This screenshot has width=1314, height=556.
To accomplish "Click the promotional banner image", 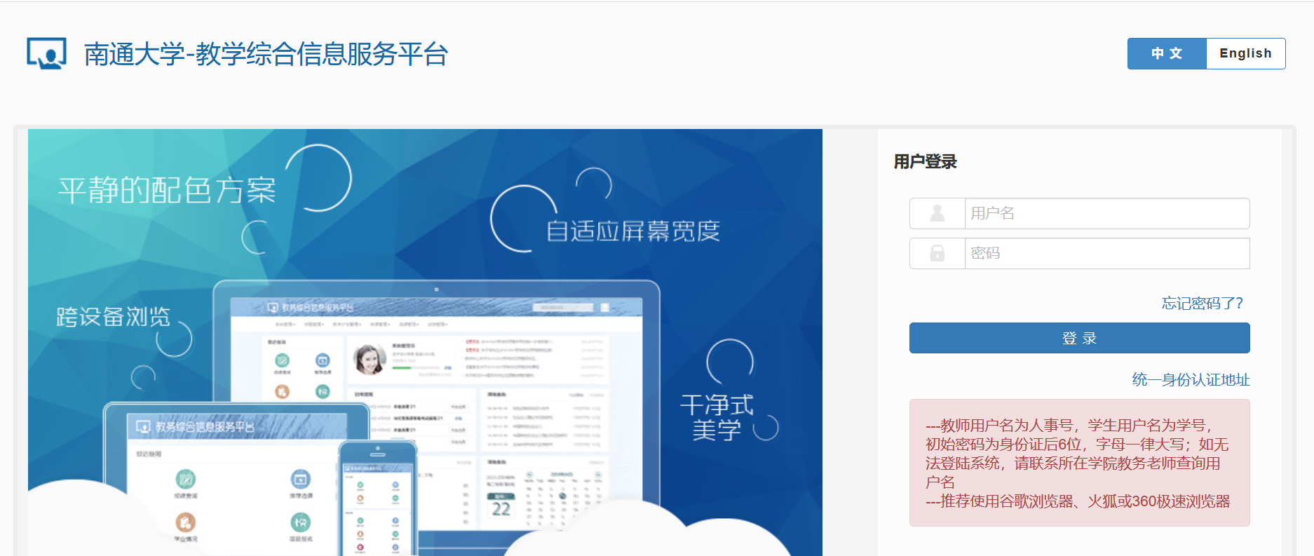I will 425,342.
